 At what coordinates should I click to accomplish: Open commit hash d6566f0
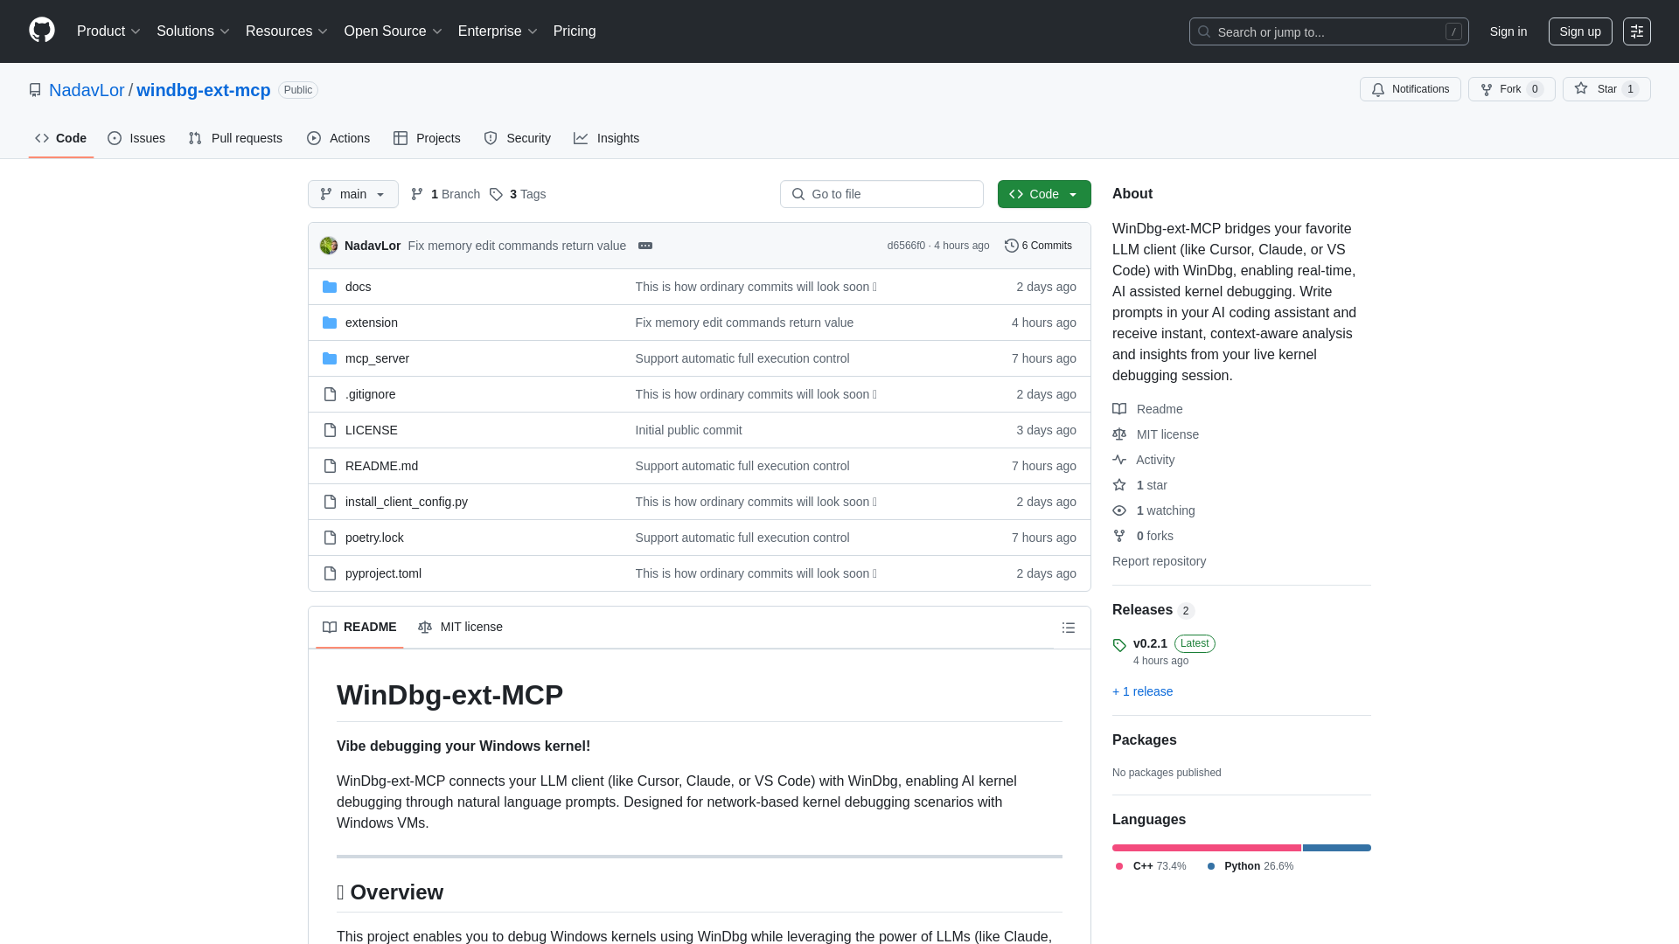tap(906, 246)
